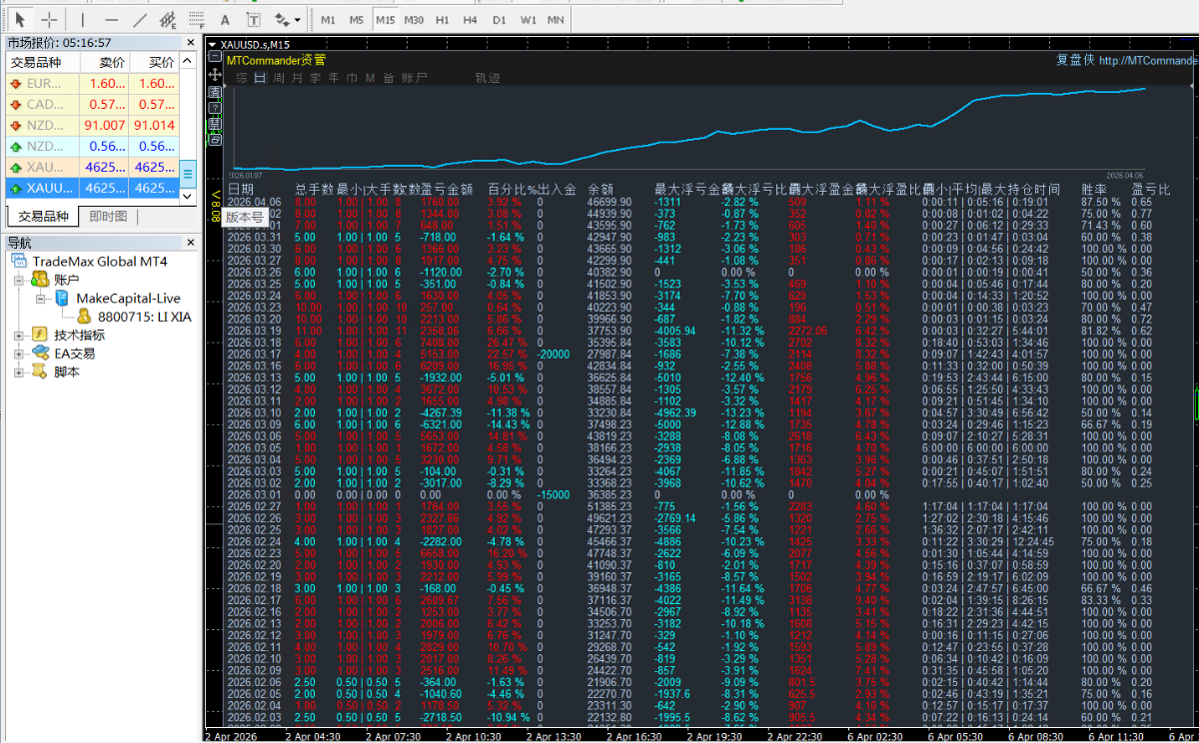Screen dimensions: 1199x743
Task: Select the Fibonacci retracement tool
Action: 197,19
